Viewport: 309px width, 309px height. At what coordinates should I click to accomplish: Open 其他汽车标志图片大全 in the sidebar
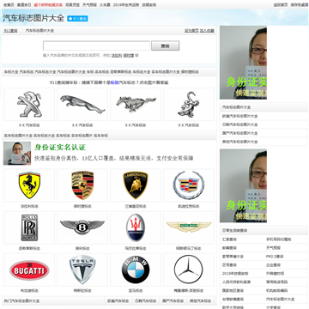(240, 142)
